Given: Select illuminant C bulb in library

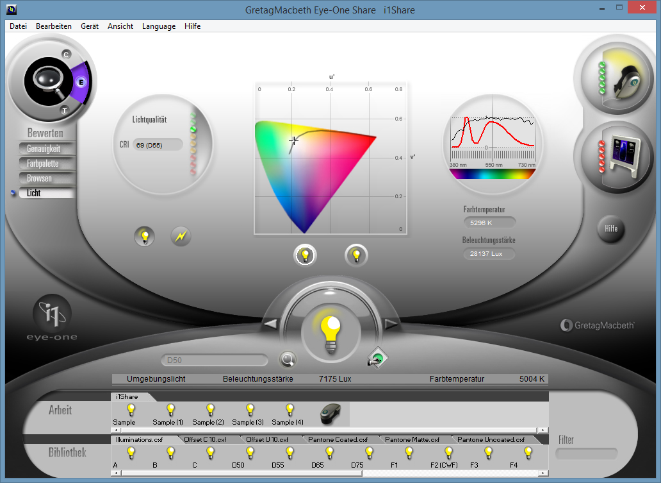Looking at the screenshot, I should 210,453.
